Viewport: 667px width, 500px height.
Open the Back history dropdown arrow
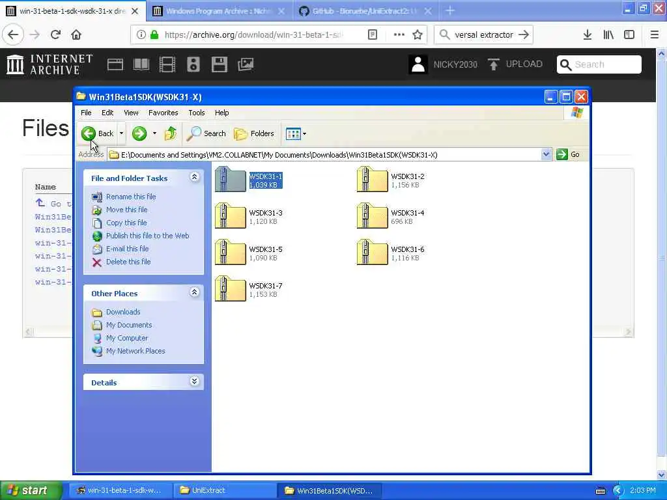click(x=121, y=133)
